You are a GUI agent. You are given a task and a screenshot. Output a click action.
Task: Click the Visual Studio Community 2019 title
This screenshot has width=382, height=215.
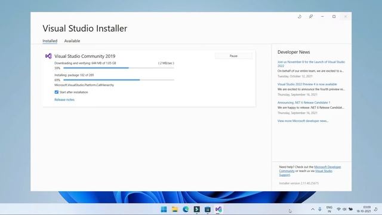tap(85, 56)
